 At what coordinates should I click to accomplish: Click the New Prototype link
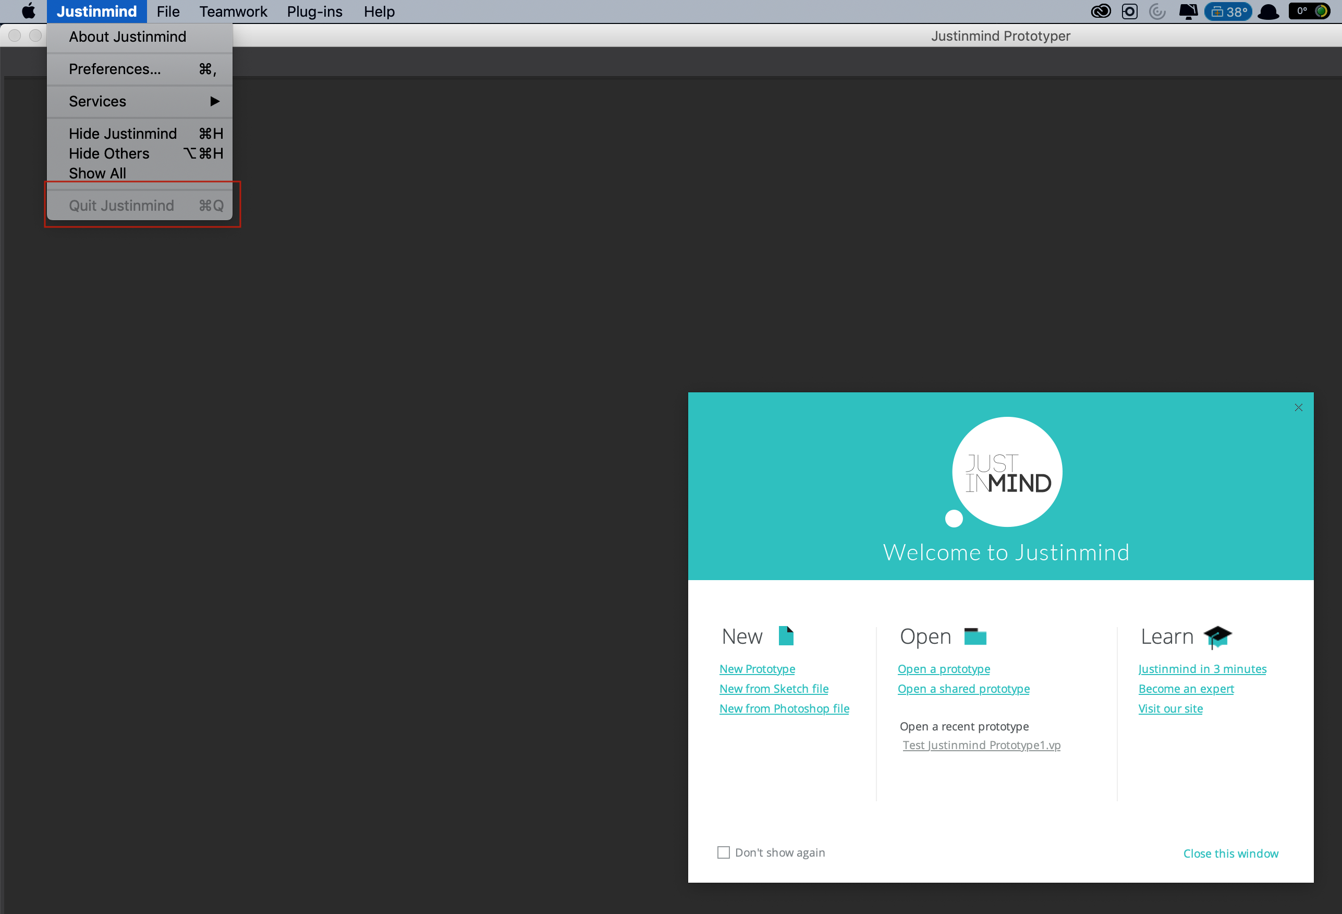coord(757,669)
